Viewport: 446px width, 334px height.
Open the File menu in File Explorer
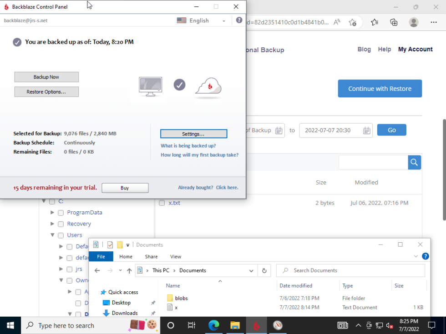coord(101,256)
